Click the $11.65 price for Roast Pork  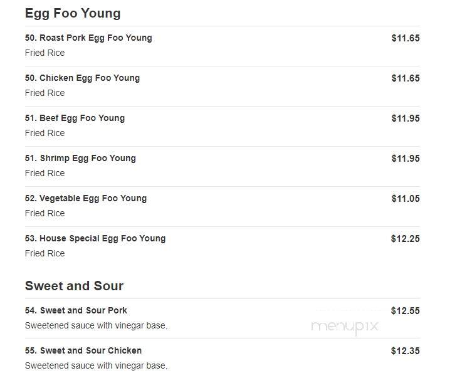[x=406, y=38]
